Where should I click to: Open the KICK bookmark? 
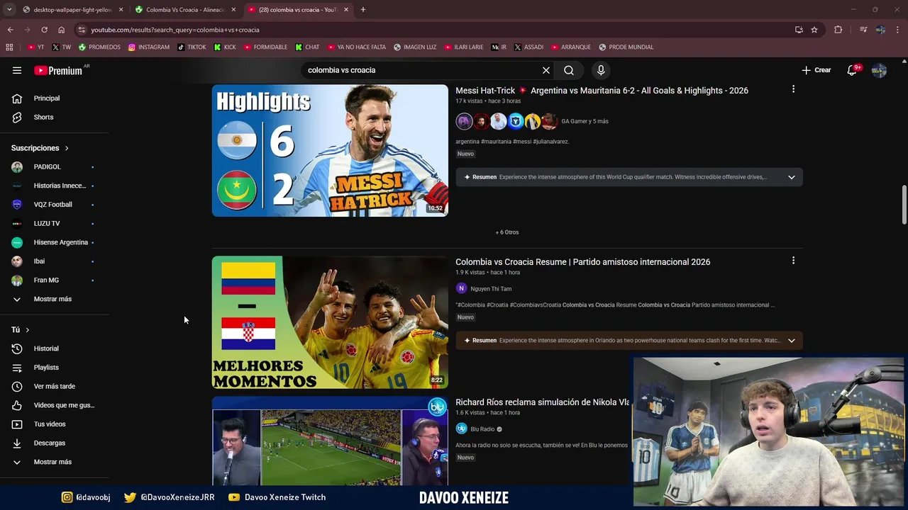coord(225,47)
